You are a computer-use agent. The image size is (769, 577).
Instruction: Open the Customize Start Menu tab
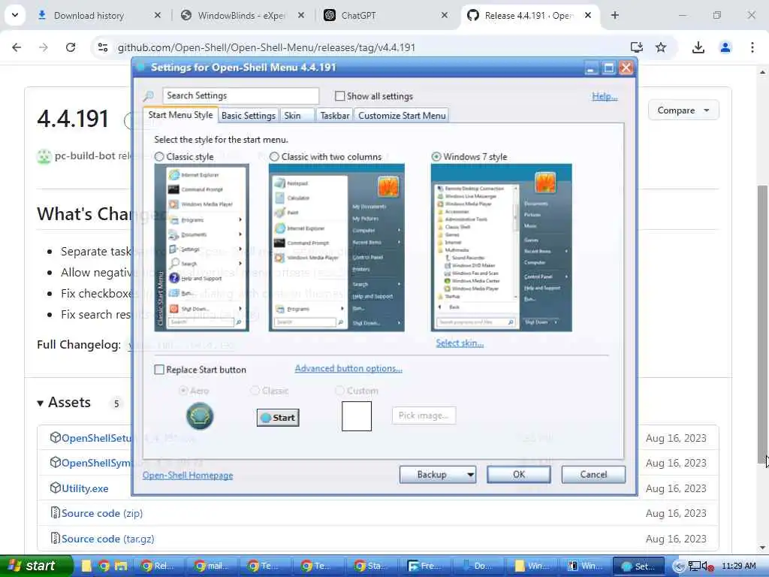[x=402, y=116]
